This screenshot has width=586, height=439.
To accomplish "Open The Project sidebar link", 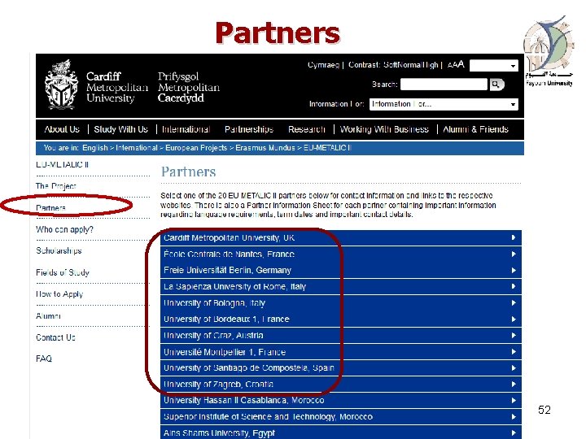I will 55,186.
